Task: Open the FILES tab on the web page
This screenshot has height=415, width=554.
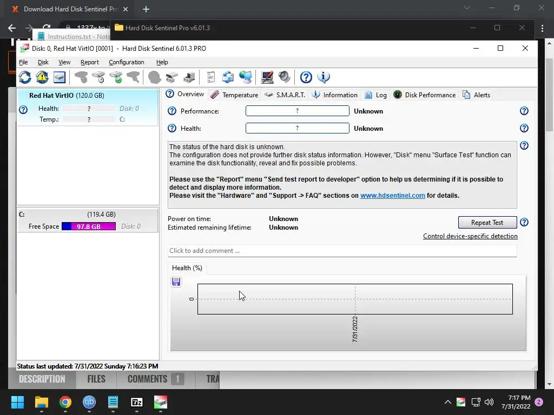Action: (96, 379)
